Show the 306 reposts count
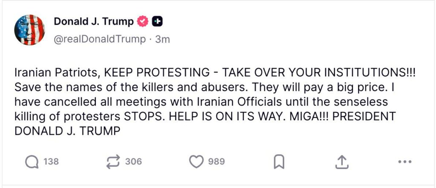 [134, 162]
